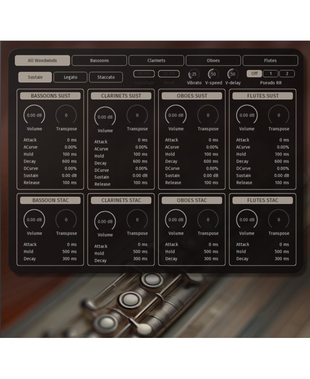Image resolution: width=310 pixels, height=379 pixels.
Task: Switch to the Bassoons tab
Action: click(99, 61)
